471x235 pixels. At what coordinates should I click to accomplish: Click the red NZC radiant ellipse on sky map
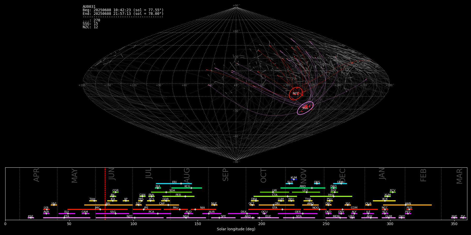point(296,93)
